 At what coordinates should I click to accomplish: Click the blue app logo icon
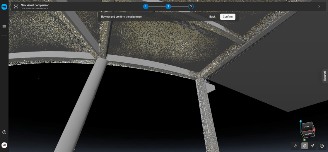pos(4,7)
